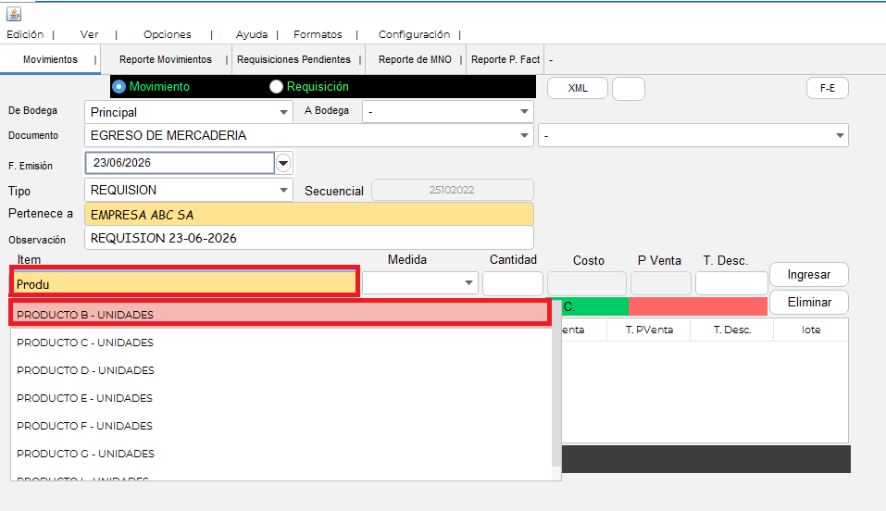Open the Opciones menu
886x511 pixels.
168,34
